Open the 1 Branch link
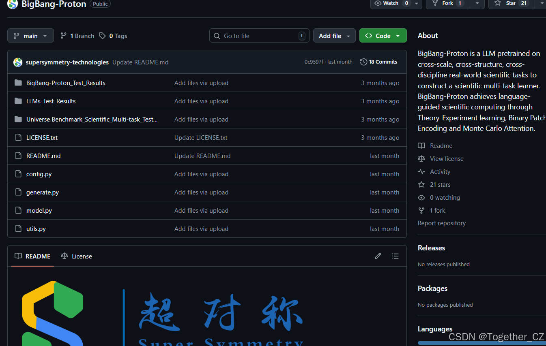 [x=77, y=36]
